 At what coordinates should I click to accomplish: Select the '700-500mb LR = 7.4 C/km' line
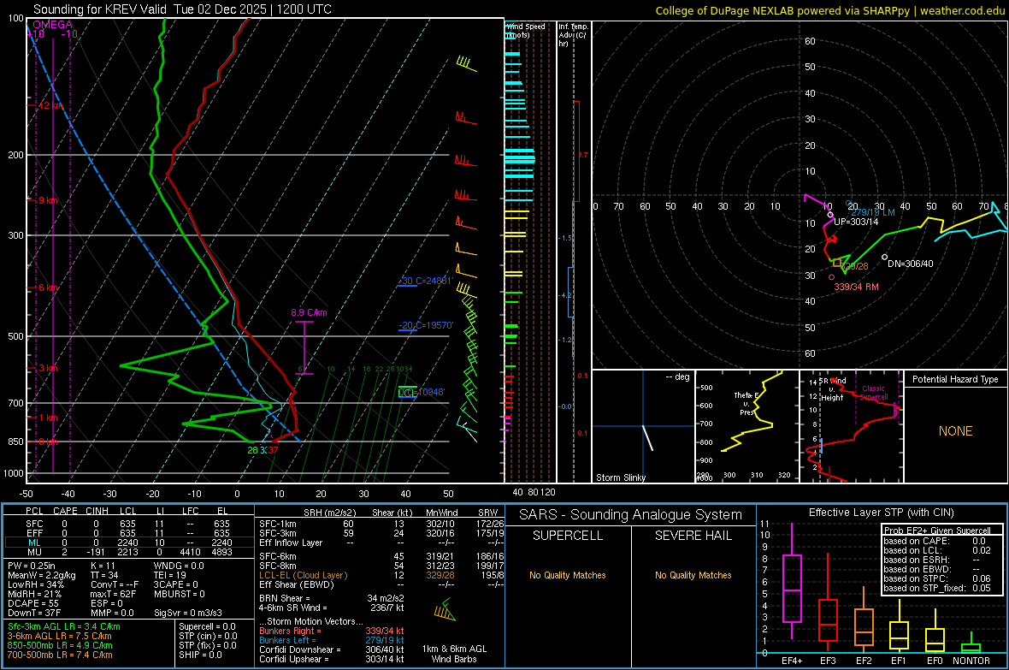[60, 655]
